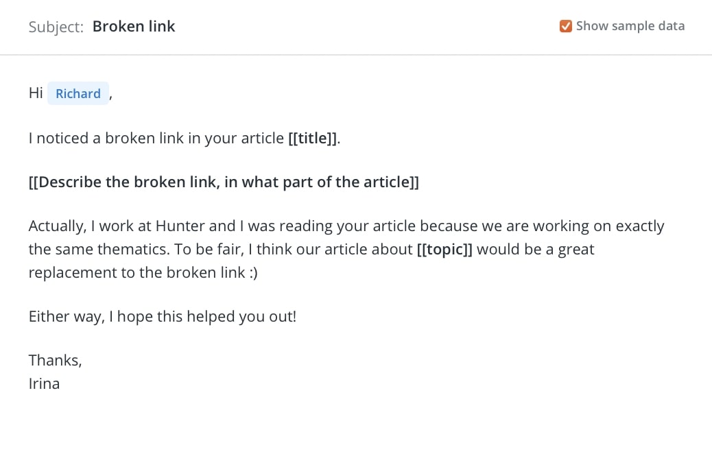
Task: Click the 'replacement to the broken link' line
Action: (x=143, y=272)
